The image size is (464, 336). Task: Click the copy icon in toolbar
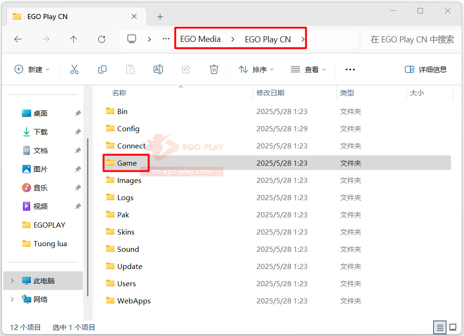click(102, 69)
